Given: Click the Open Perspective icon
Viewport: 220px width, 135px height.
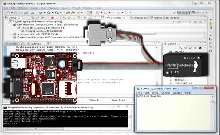Looking at the screenshot, I should click(175, 13).
